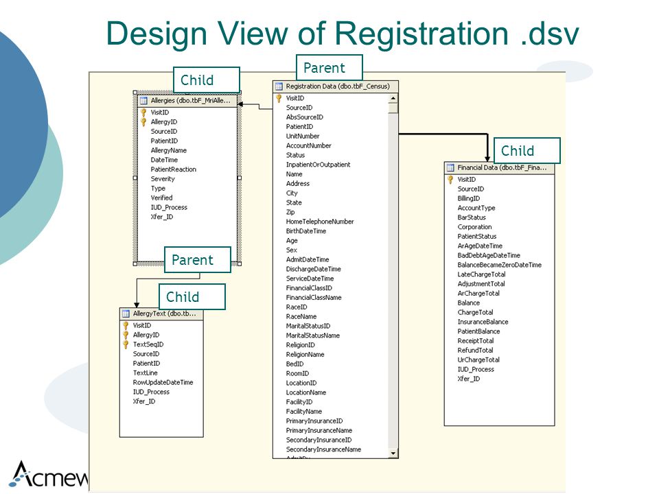Select the DischargeDateTime column

[313, 269]
